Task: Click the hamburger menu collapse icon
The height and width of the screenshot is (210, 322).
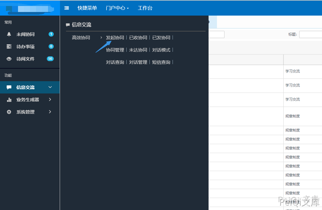Action: (67, 8)
